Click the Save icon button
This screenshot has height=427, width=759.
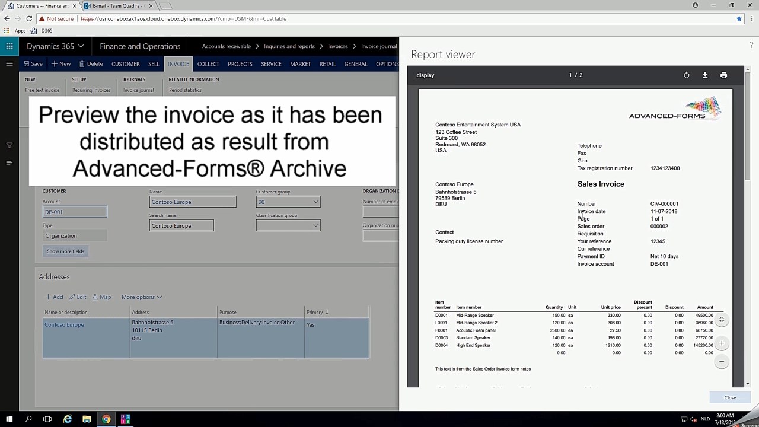[33, 63]
